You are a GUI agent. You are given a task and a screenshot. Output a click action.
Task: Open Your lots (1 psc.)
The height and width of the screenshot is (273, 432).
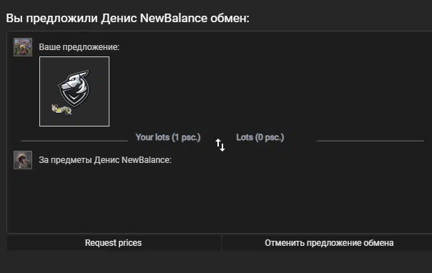click(168, 137)
